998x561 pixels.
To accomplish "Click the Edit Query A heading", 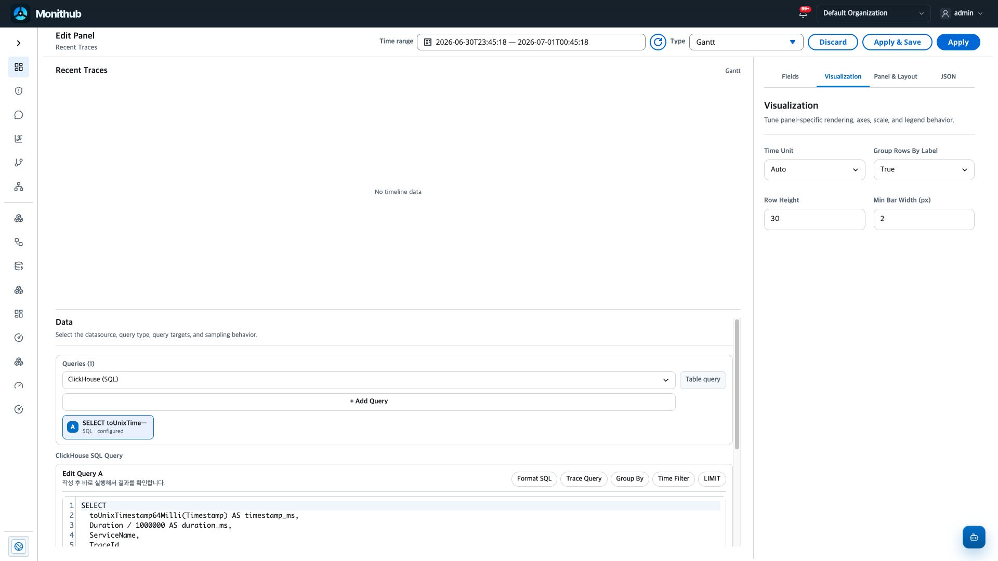I will [83, 474].
